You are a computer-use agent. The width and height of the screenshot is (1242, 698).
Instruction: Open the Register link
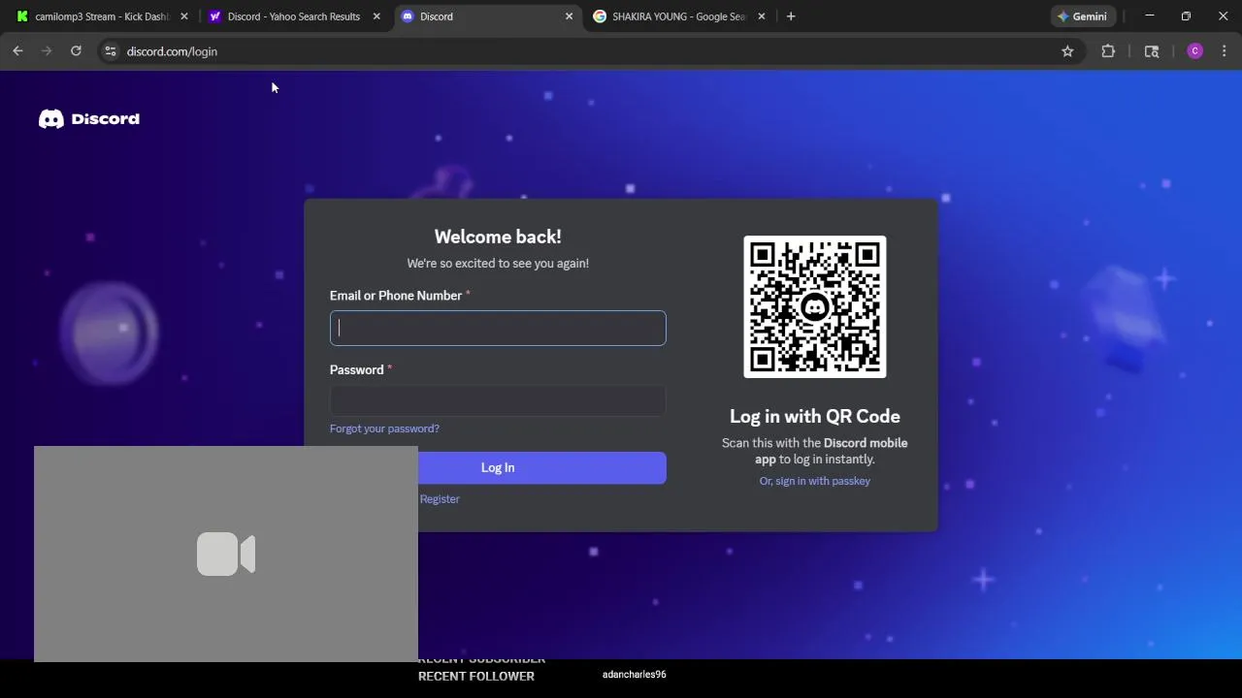click(440, 499)
